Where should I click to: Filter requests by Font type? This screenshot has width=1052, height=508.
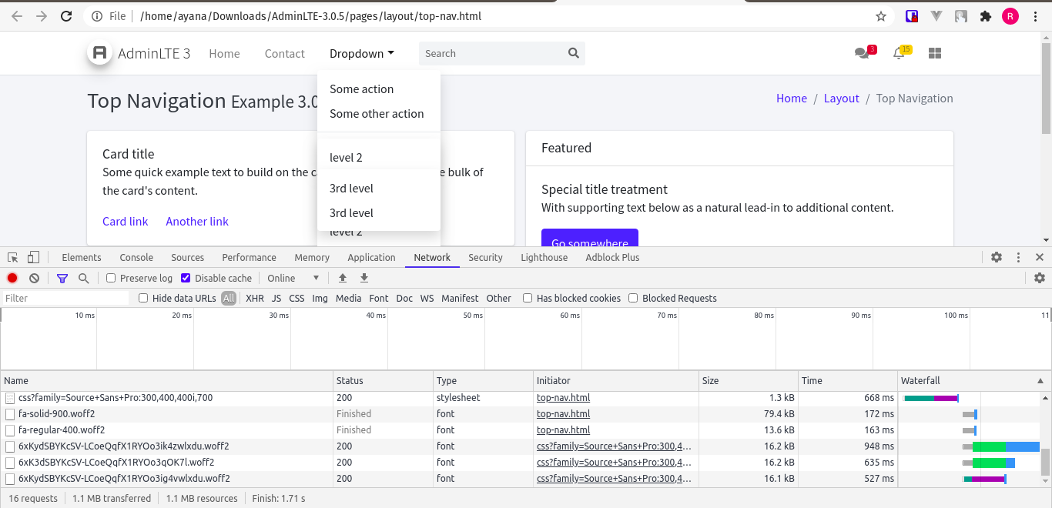pos(378,298)
